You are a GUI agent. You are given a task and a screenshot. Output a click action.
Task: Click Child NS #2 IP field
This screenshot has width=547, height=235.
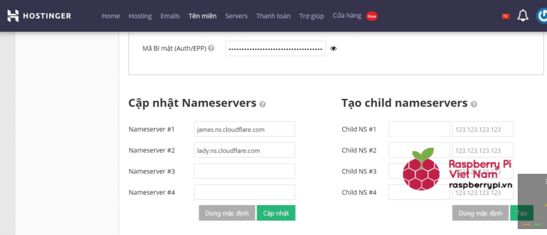[483, 150]
